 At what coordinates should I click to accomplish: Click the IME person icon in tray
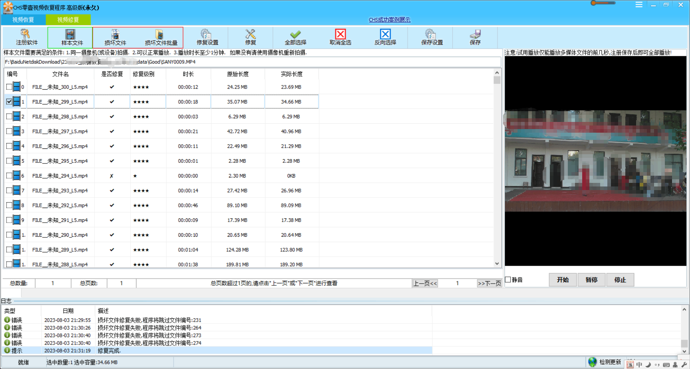click(675, 365)
